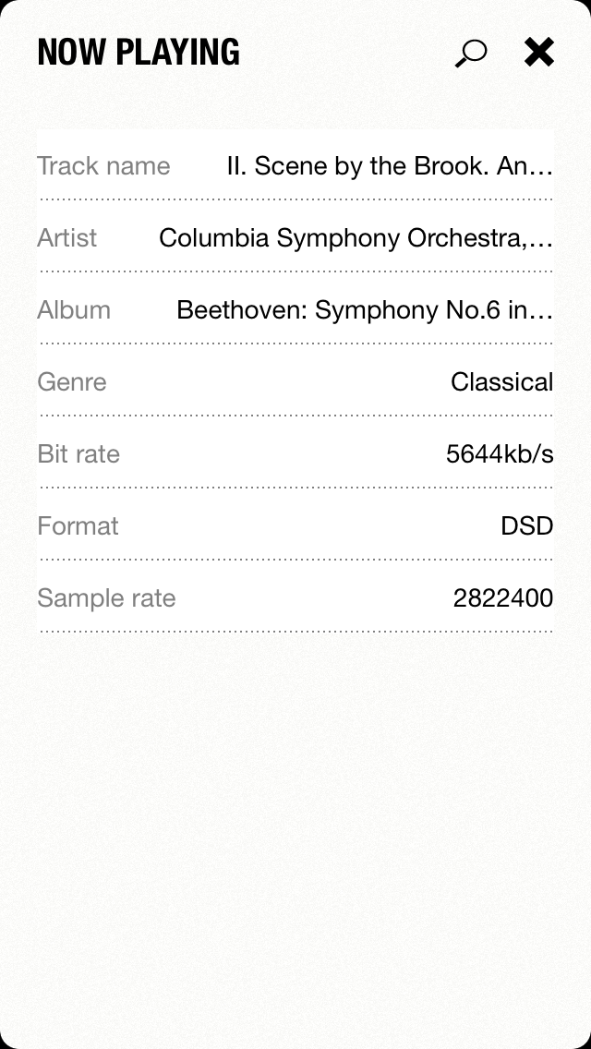Viewport: 591px width, 1049px height.
Task: Select the Album field label
Action: (x=74, y=310)
